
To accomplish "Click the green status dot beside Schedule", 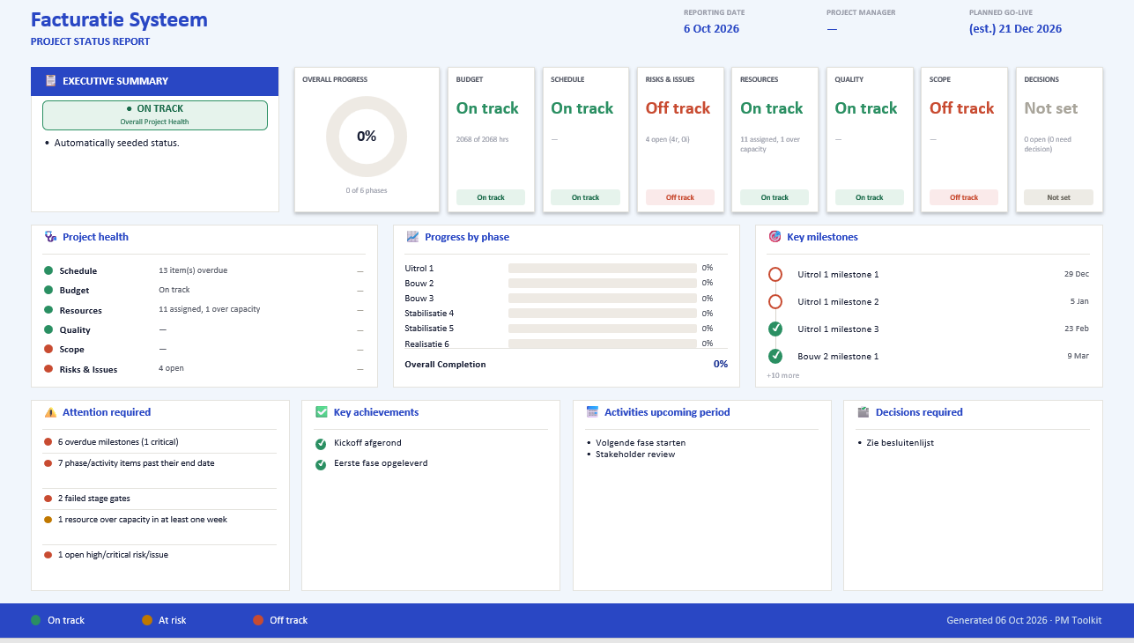I will [x=48, y=270].
